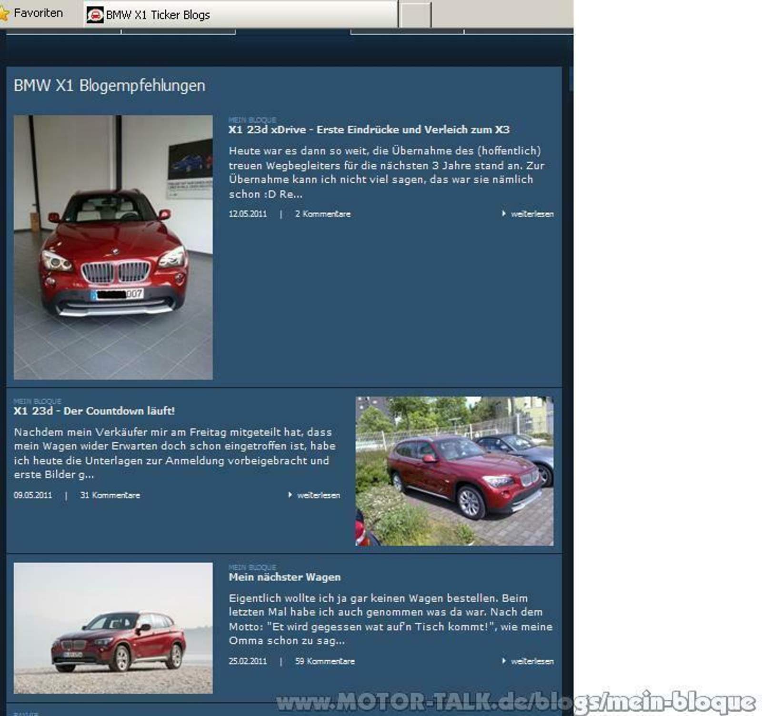
Task: Open 2 Kommentare link
Action: 323,214
